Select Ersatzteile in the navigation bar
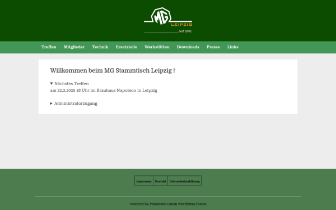This screenshot has width=336, height=210. [127, 47]
